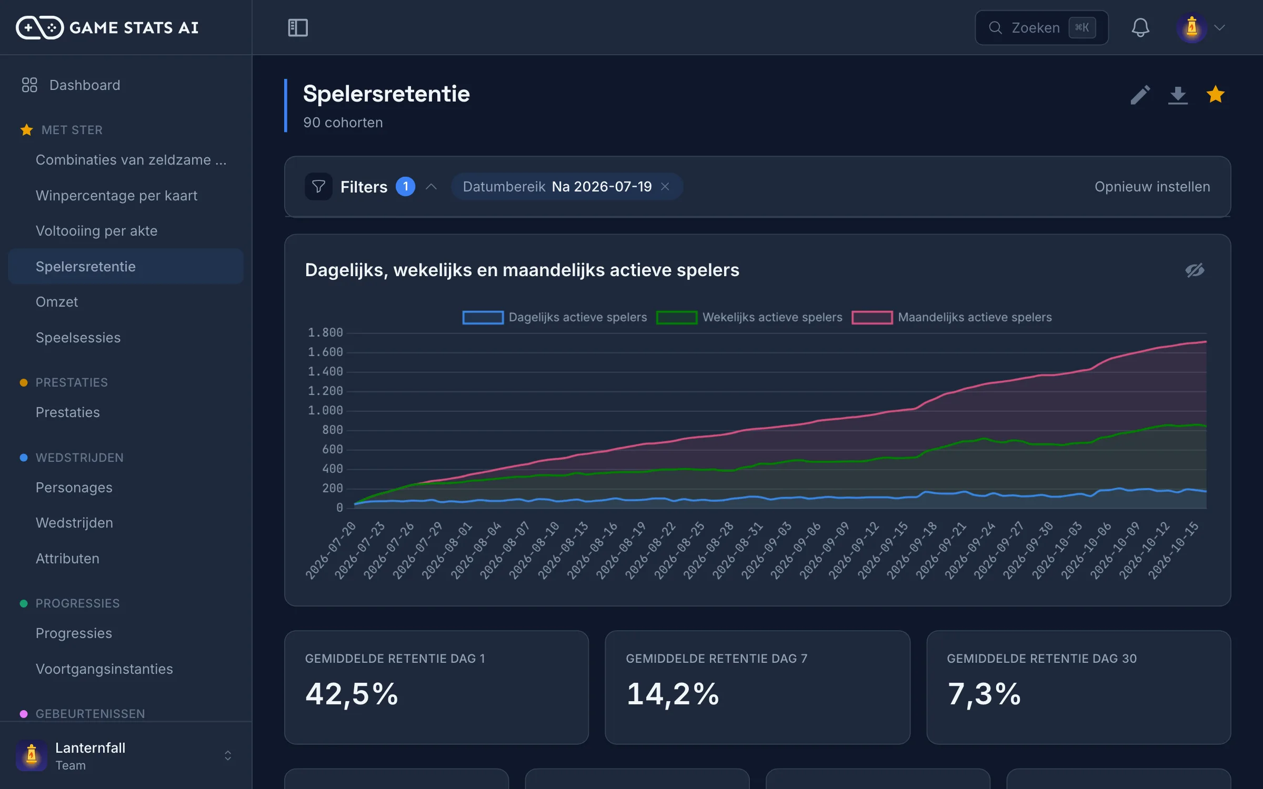The image size is (1263, 789).
Task: Go to Winpercentage per kaart
Action: (x=126, y=196)
